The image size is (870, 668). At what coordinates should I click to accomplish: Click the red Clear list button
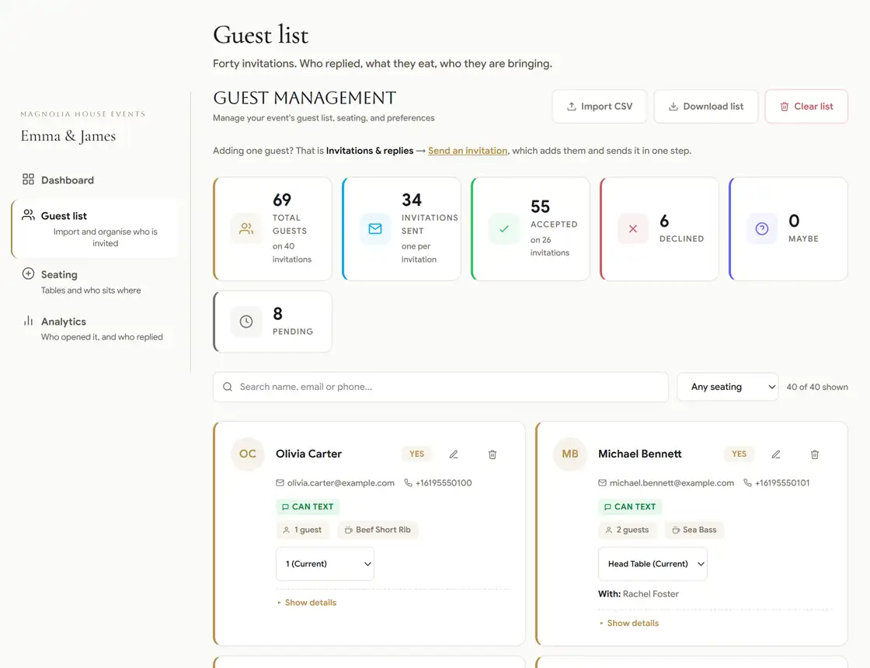tap(806, 106)
